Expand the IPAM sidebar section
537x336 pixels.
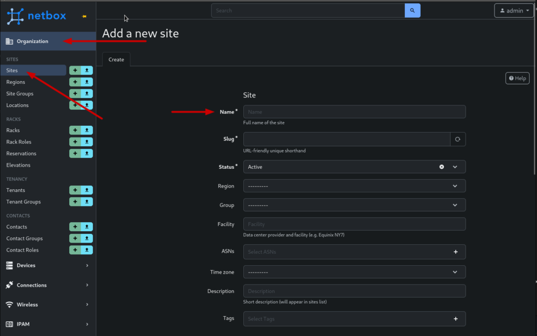point(48,324)
